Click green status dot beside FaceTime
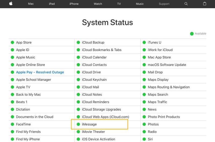The image size is (215, 142). [x=12, y=124]
